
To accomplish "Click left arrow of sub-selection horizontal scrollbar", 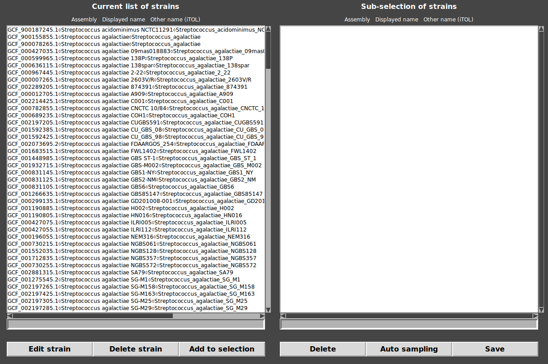I will coord(283,316).
